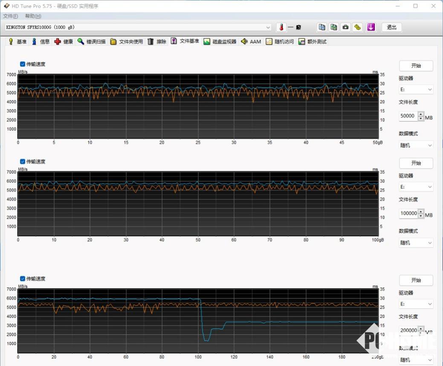Copy text results to clipboard icon

coord(322,27)
